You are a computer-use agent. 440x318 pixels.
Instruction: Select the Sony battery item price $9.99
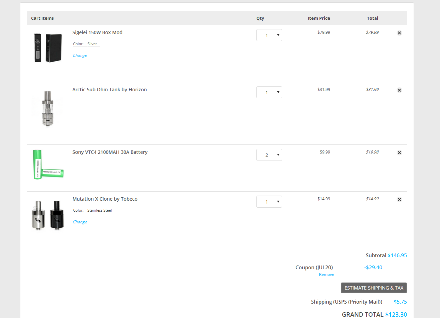point(325,152)
